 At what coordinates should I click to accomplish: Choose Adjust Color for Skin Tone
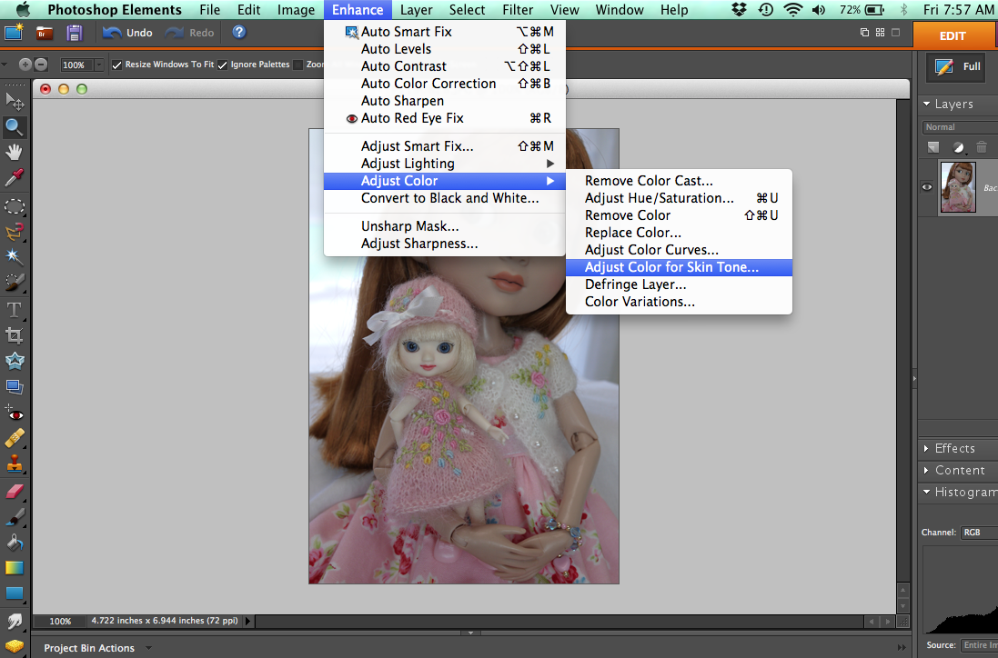(x=671, y=267)
